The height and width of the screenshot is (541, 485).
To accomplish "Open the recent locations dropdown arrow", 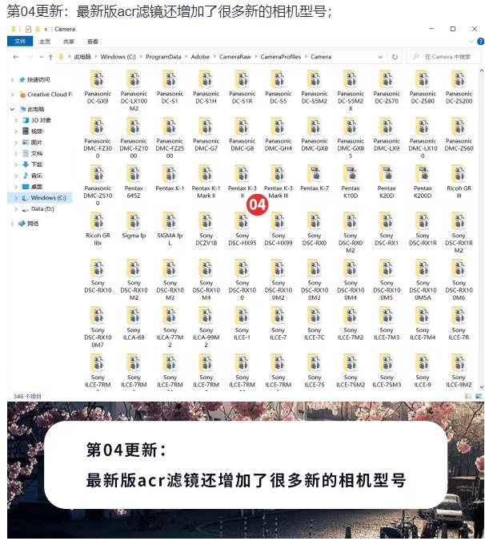I will tap(42, 57).
